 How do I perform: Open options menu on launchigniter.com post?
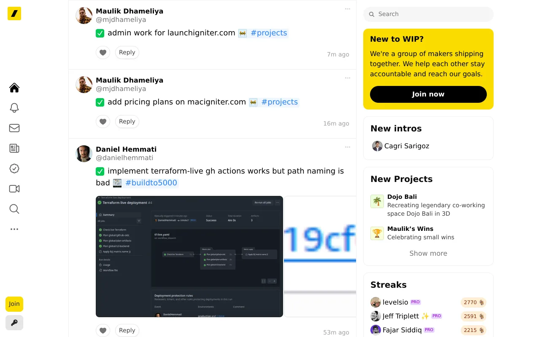tap(348, 9)
